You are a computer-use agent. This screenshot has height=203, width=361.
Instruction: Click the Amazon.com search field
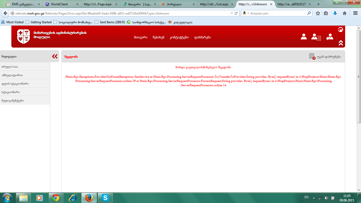[x=277, y=13]
